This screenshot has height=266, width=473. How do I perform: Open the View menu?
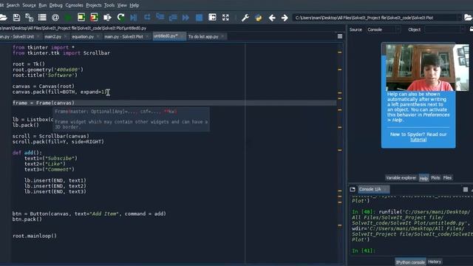[x=122, y=5]
